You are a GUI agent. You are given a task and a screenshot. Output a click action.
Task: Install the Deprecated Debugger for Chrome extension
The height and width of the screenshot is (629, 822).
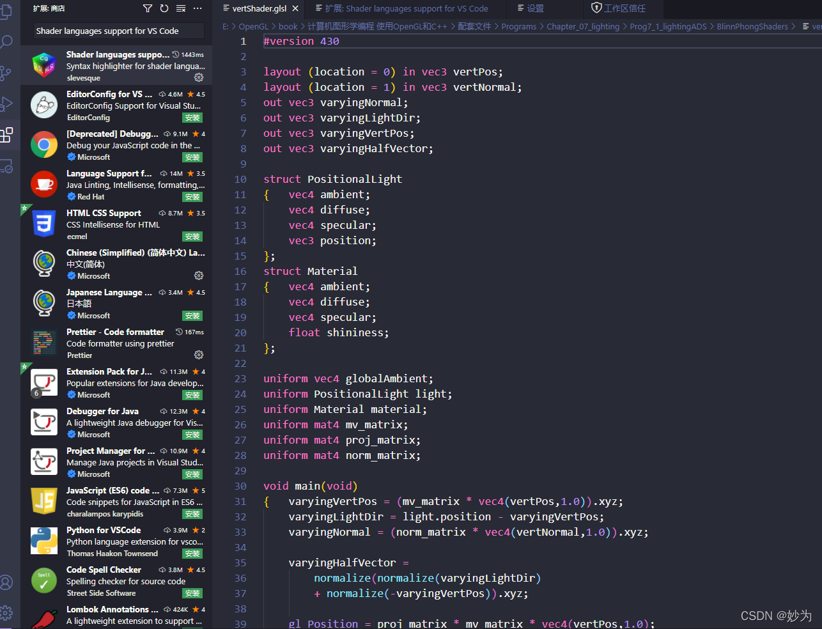[192, 157]
